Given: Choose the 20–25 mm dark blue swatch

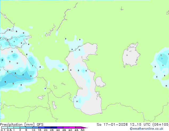Looking at the screenshot, I should point(48,128).
